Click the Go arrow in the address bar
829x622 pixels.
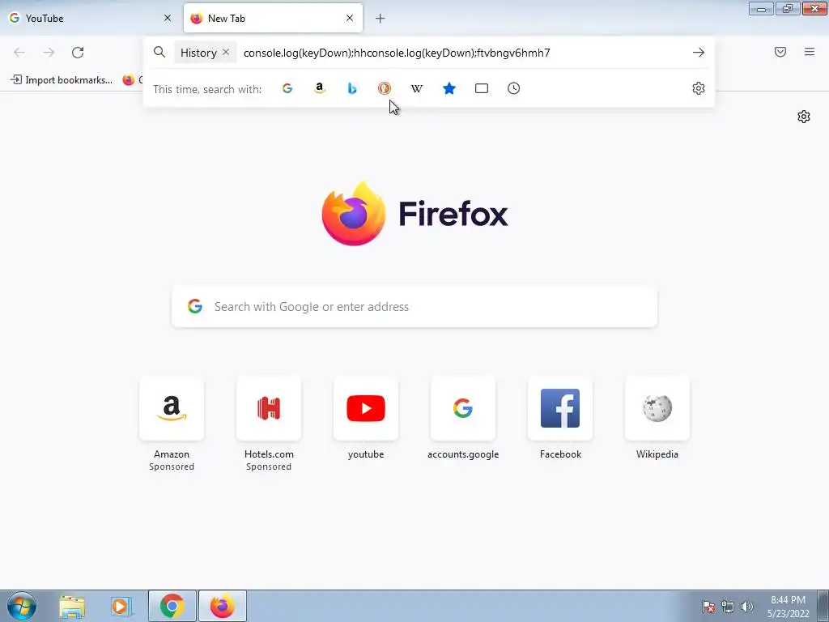pyautogui.click(x=699, y=53)
